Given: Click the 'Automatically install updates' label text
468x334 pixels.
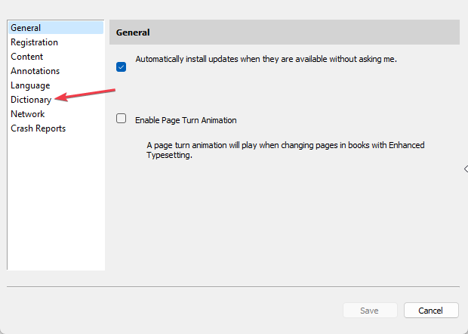Looking at the screenshot, I should (266, 59).
